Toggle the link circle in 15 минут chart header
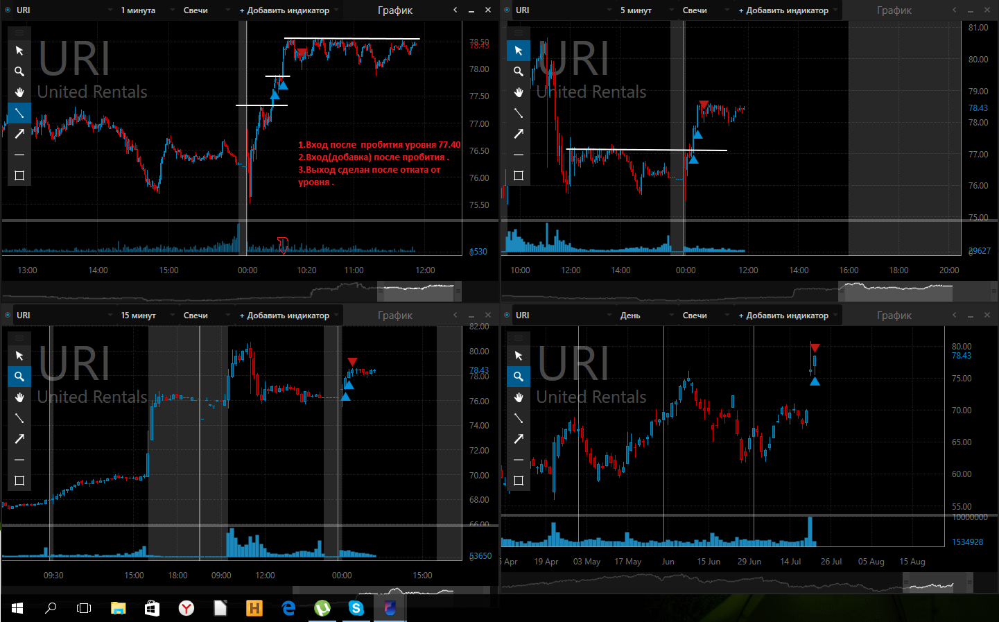999x622 pixels. pyautogui.click(x=8, y=316)
